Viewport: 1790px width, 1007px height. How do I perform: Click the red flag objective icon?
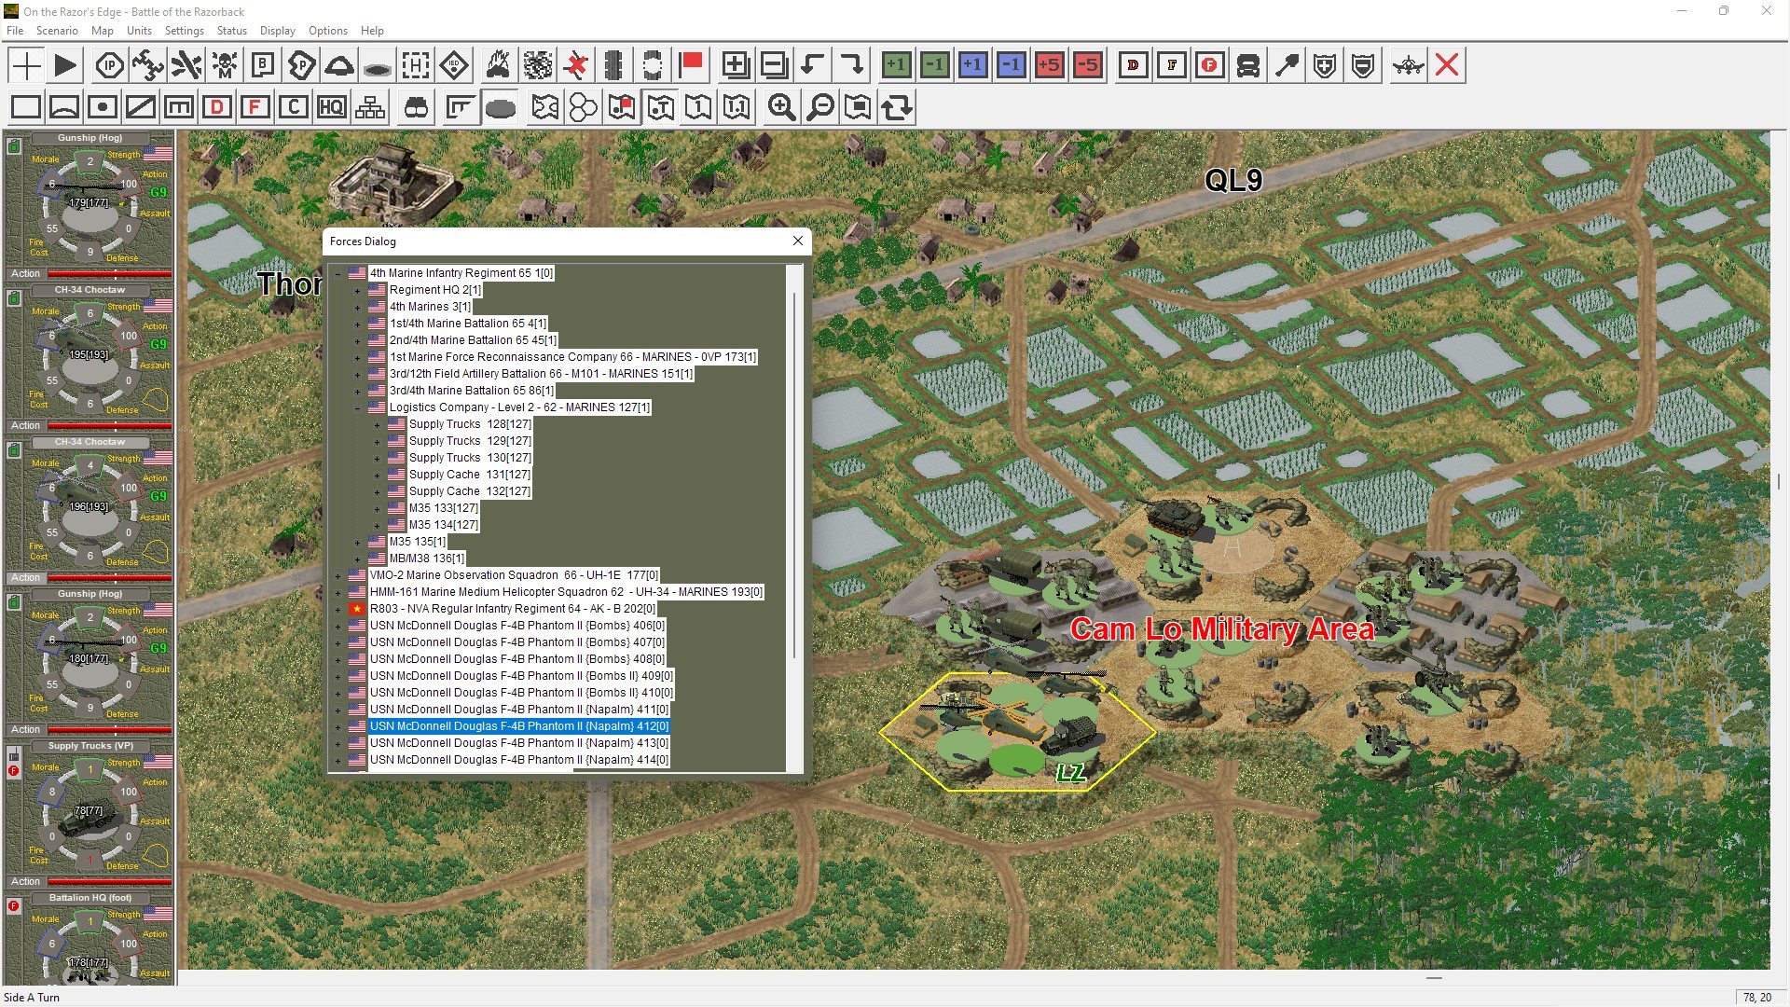tap(691, 65)
